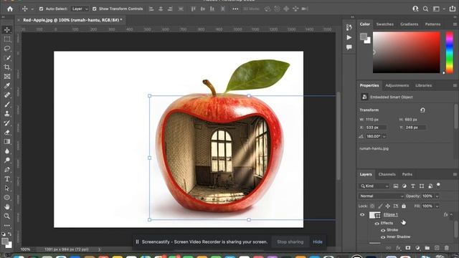This screenshot has height=258, width=459.
Task: Switch to the Adjustments tab
Action: [397, 85]
